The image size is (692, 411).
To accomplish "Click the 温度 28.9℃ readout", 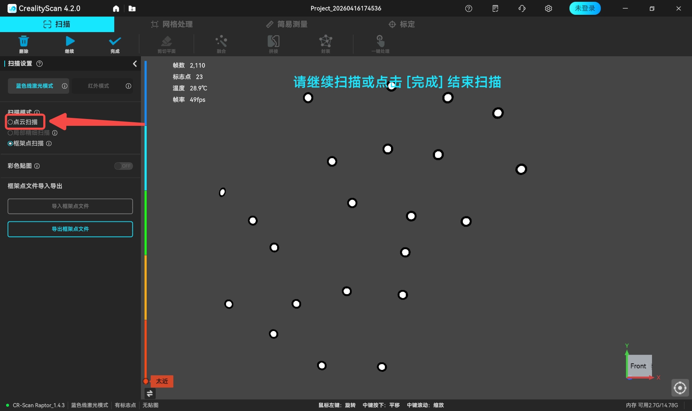I will (x=190, y=88).
